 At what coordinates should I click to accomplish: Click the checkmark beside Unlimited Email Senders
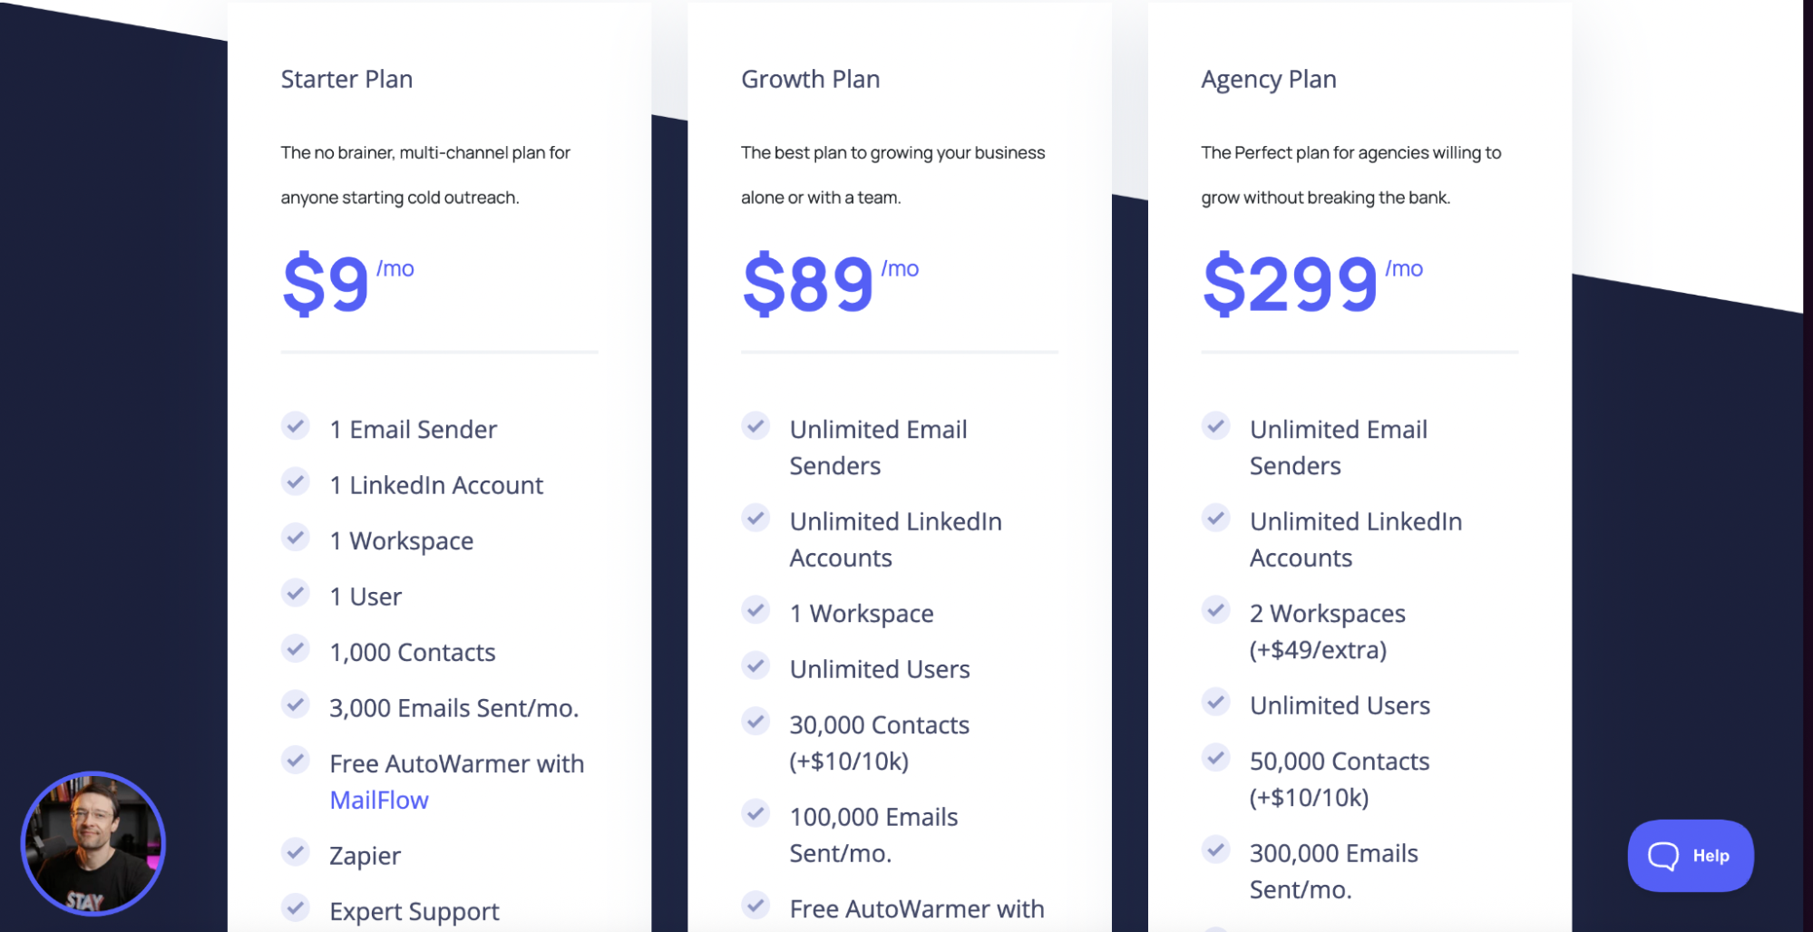point(755,426)
